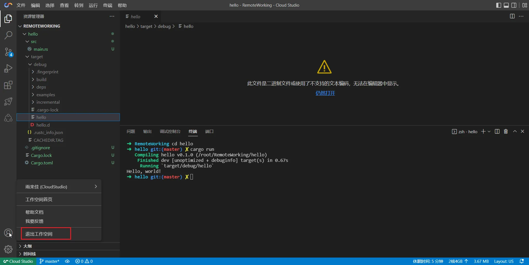Screen dimensions: 529x265
Task: Click the 仍然打开 link to open binary file
Action: pos(325,93)
